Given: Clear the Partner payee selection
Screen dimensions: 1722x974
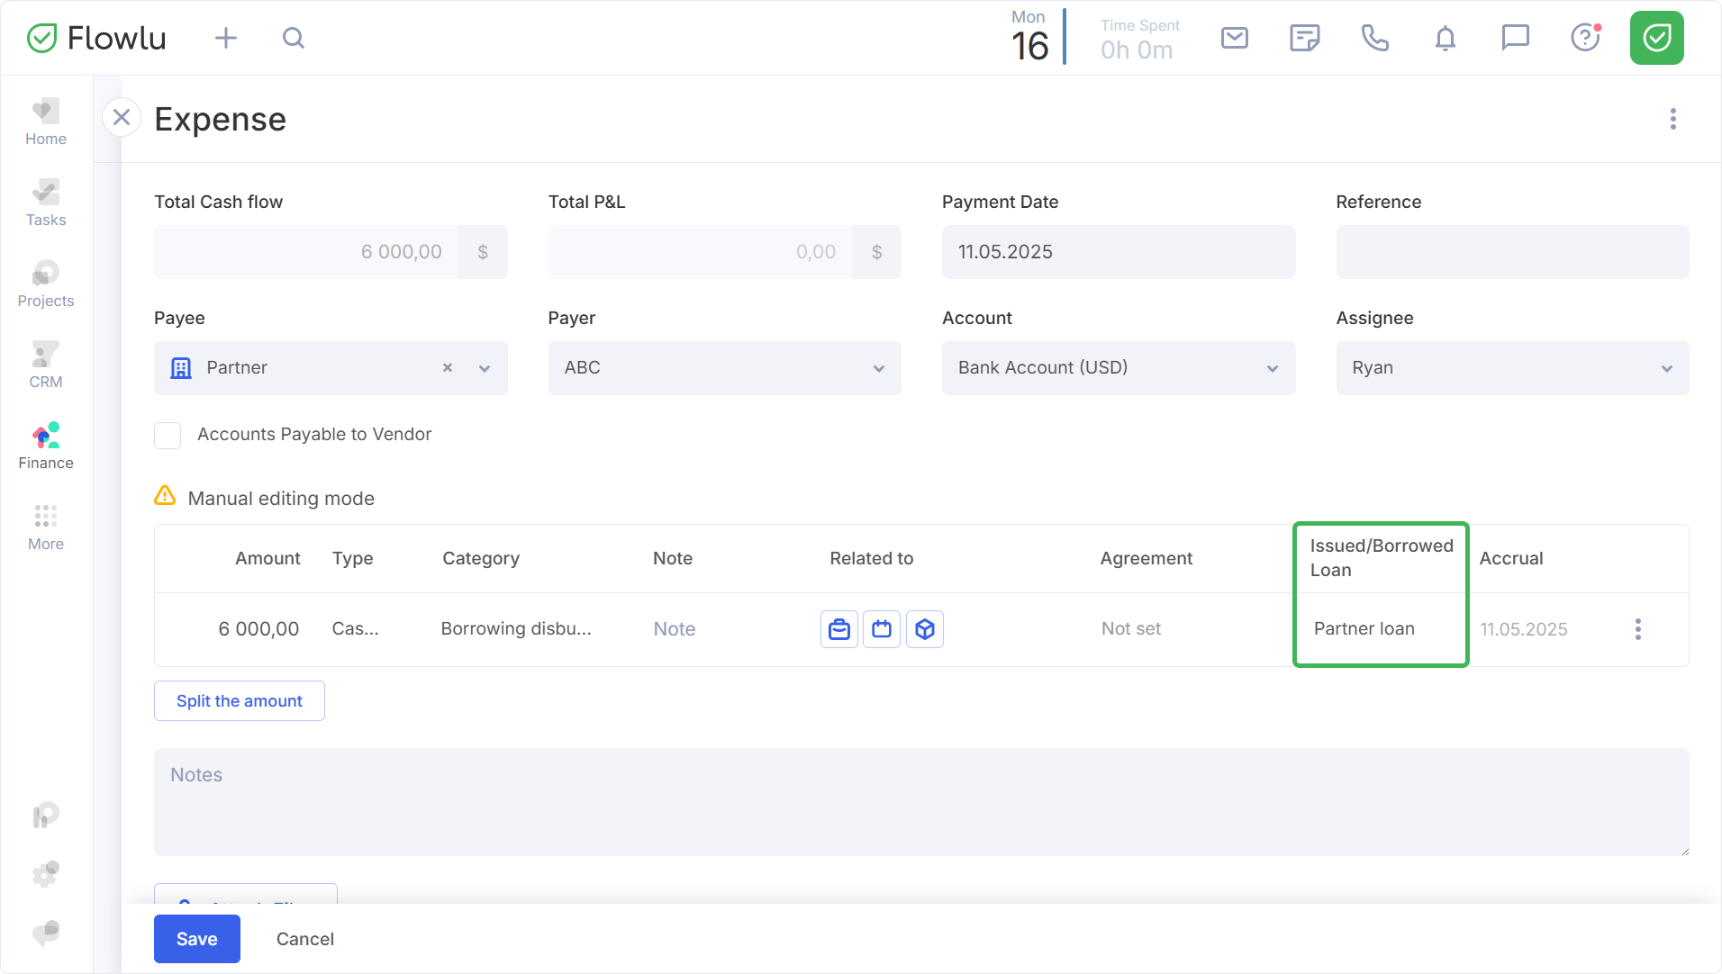Looking at the screenshot, I should (x=448, y=368).
